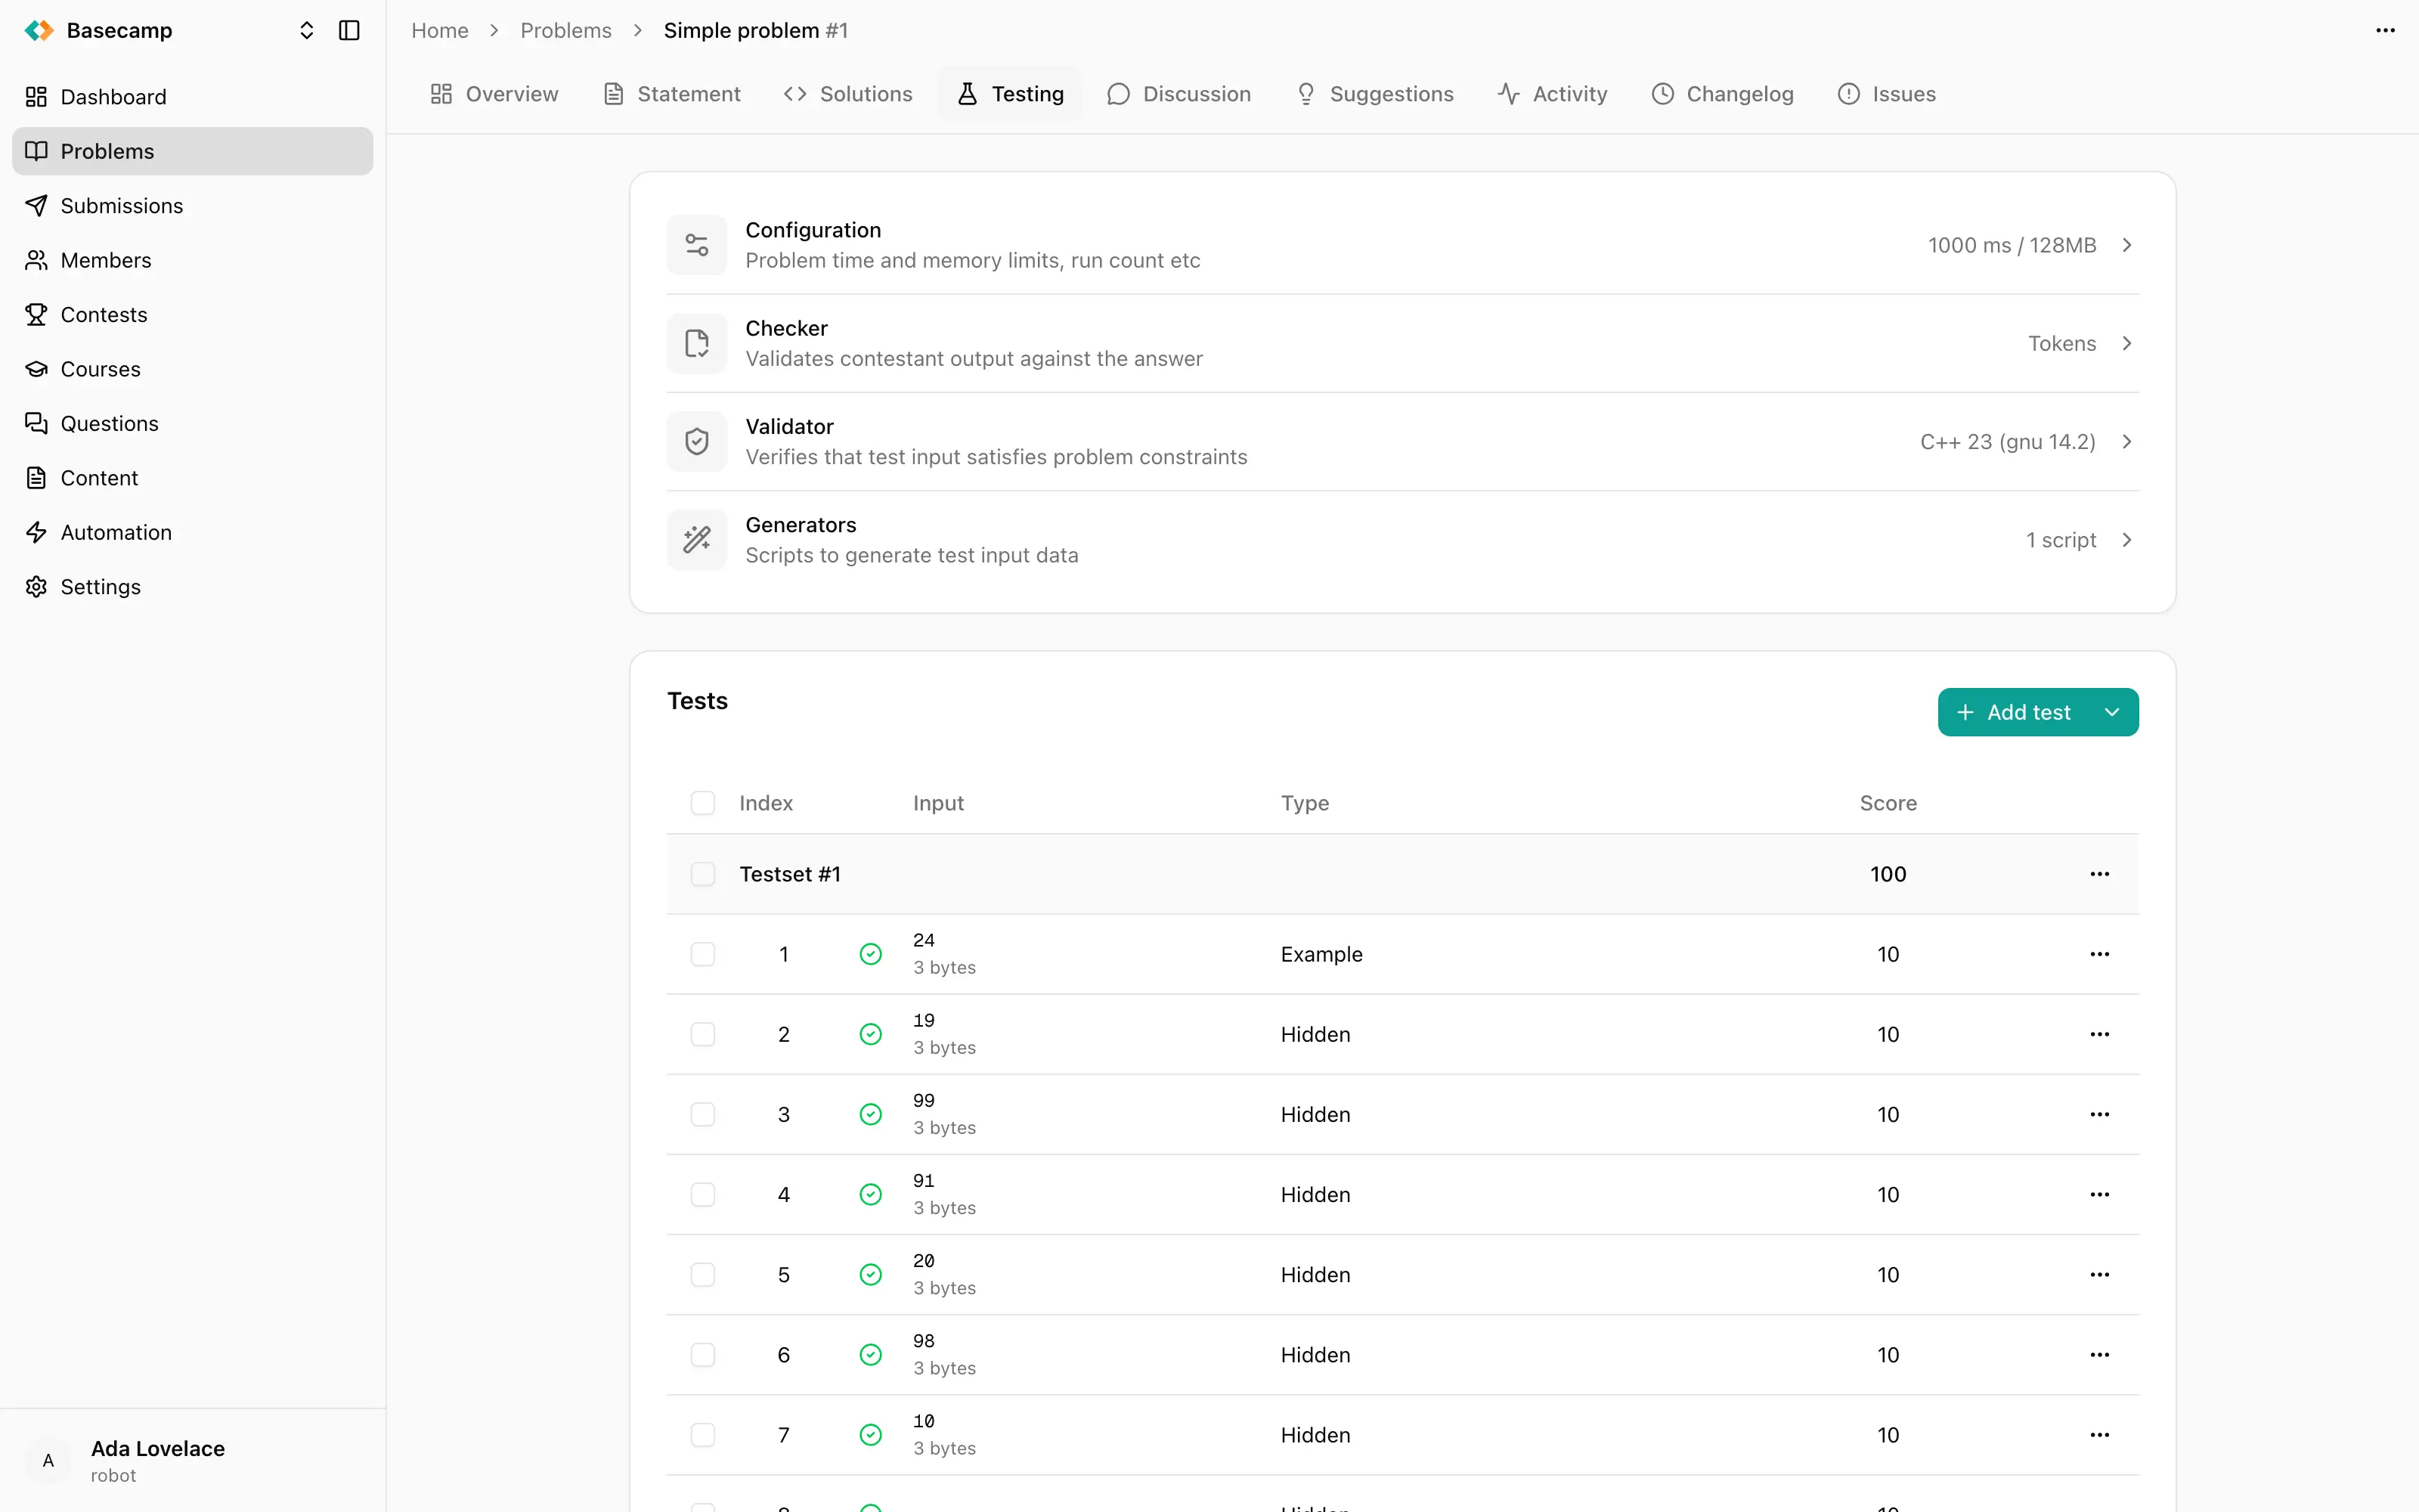Switch to the Solutions tab
Image resolution: width=2419 pixels, height=1512 pixels.
[847, 94]
